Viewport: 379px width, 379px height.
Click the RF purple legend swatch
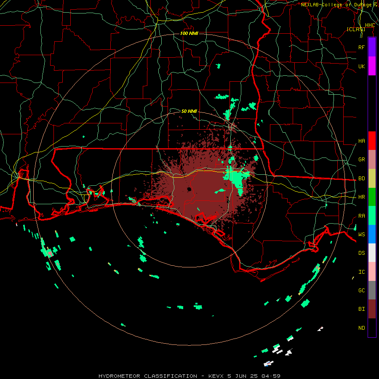372,47
